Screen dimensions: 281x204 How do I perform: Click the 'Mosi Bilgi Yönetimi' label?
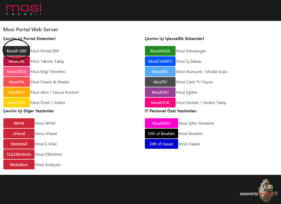pos(48,72)
